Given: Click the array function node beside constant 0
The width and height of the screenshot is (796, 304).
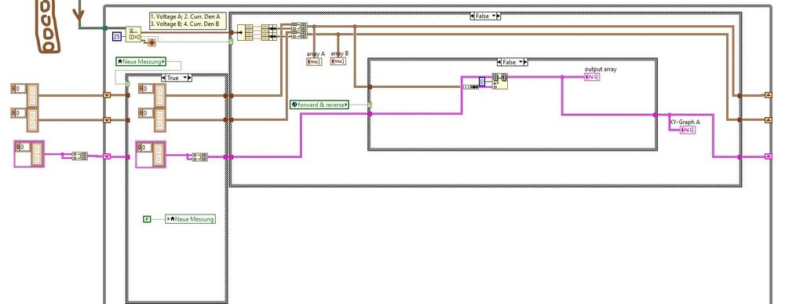Looking at the screenshot, I should click(499, 82).
